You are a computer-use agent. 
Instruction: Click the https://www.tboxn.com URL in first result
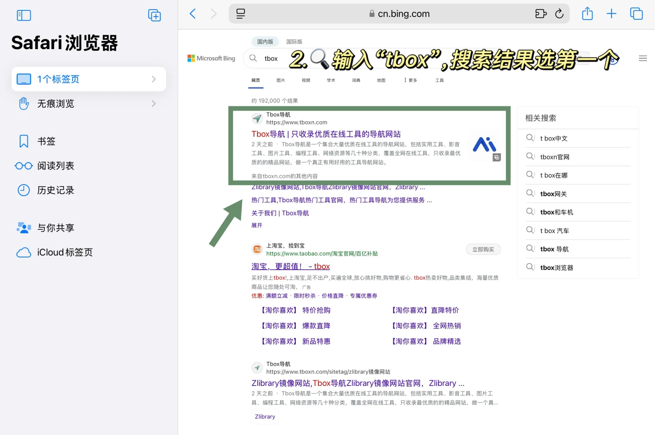(297, 122)
